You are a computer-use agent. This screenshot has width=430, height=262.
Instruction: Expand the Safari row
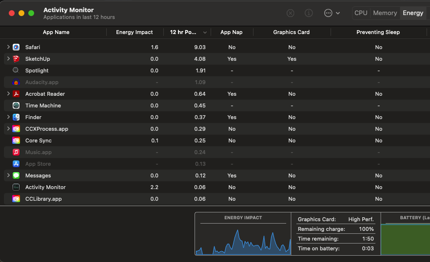coord(8,47)
